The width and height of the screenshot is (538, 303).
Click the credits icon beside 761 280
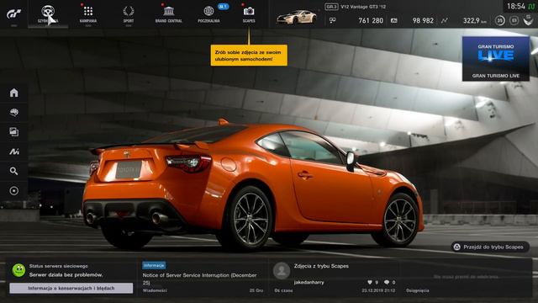click(x=333, y=20)
